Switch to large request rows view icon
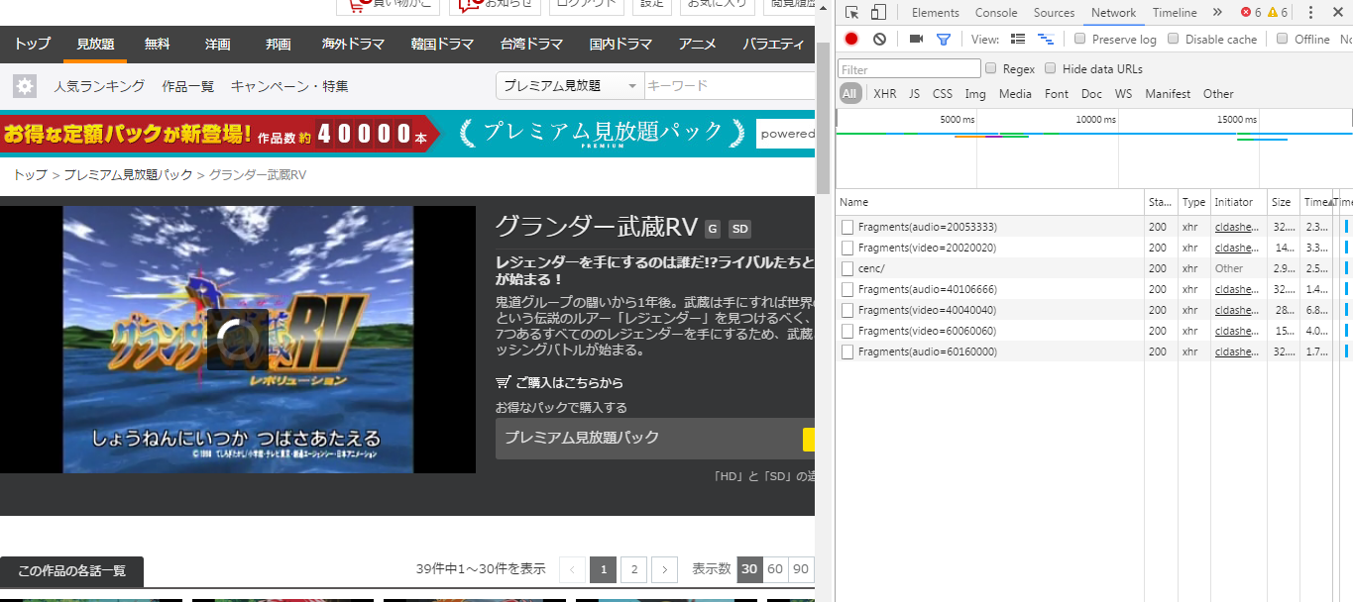This screenshot has width=1353, height=602. [1018, 39]
